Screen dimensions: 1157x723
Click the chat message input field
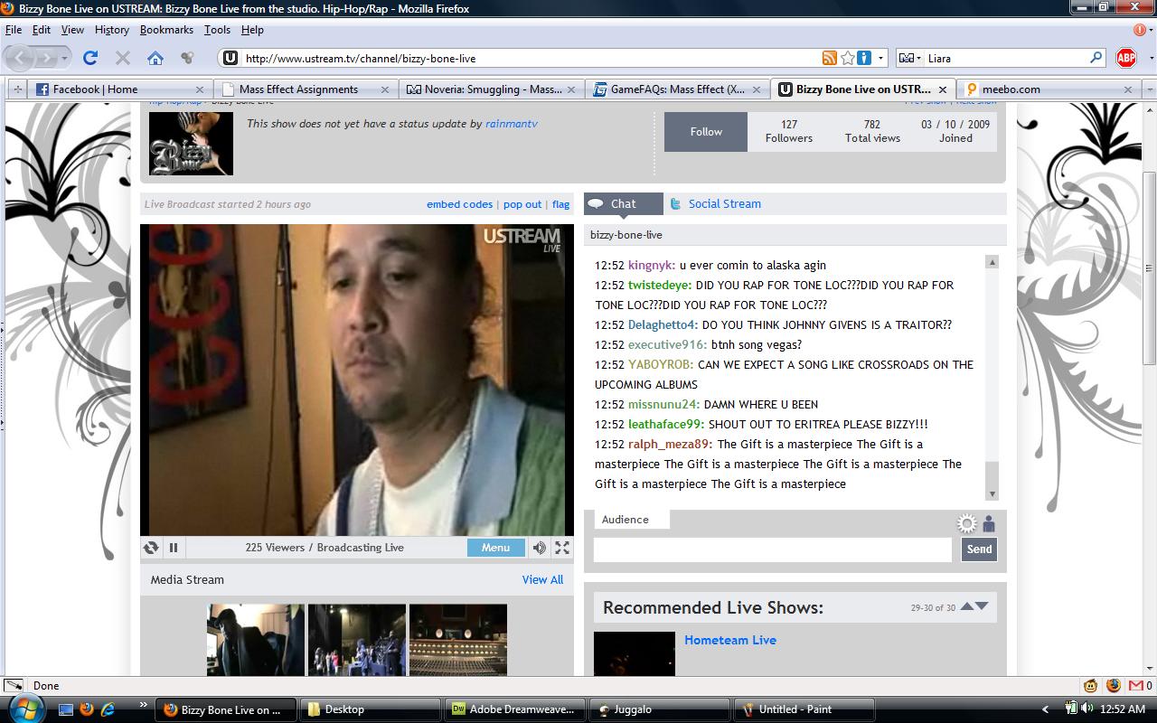(x=773, y=549)
